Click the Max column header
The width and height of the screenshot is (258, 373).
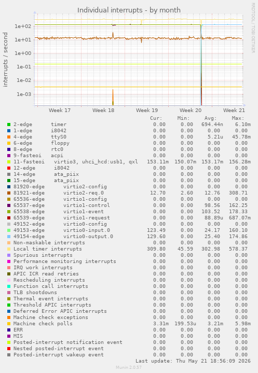pos(238,118)
